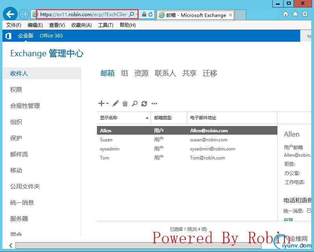The height and width of the screenshot is (252, 314).
Task: Select 组织 in left navigation
Action: [16, 122]
